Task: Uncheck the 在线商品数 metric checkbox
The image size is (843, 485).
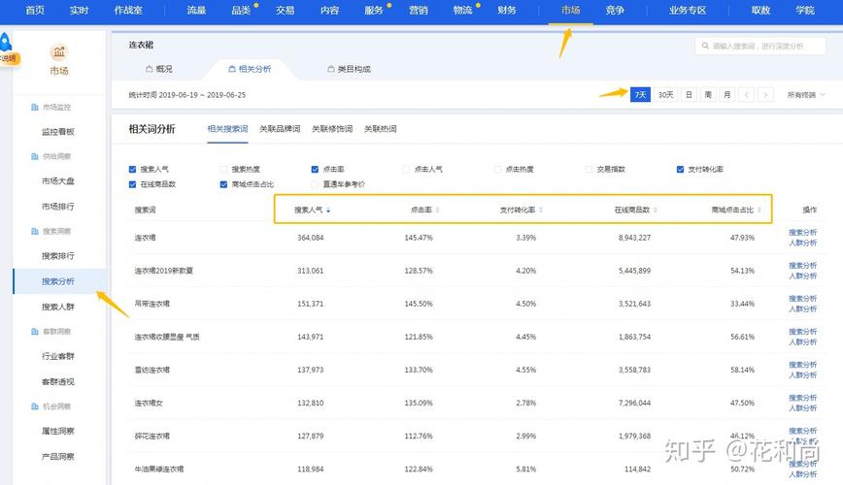Action: 132,184
